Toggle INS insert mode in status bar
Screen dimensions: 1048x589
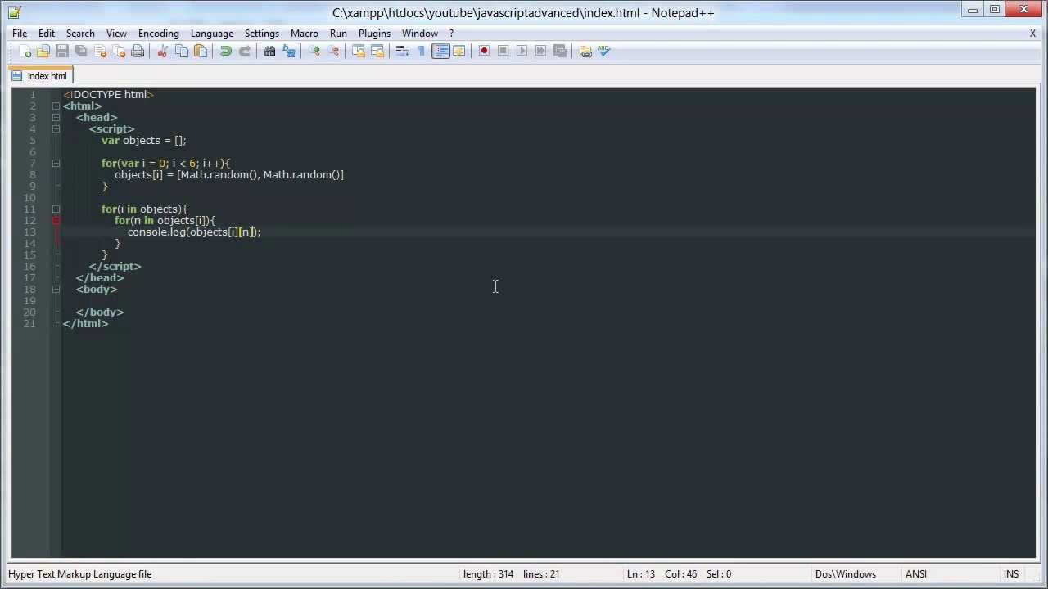[1011, 574]
